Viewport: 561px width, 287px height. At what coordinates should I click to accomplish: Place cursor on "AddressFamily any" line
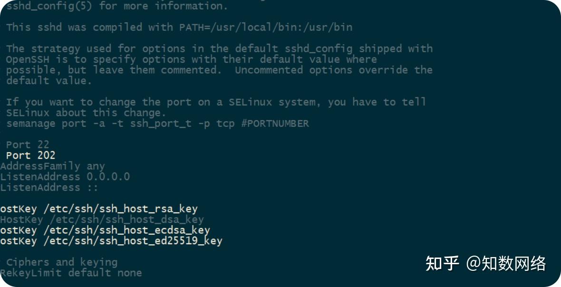52,166
